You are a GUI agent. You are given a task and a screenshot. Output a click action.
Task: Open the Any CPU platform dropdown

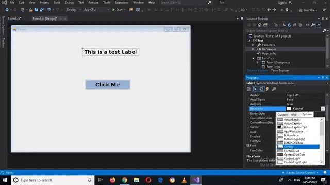pos(96,10)
